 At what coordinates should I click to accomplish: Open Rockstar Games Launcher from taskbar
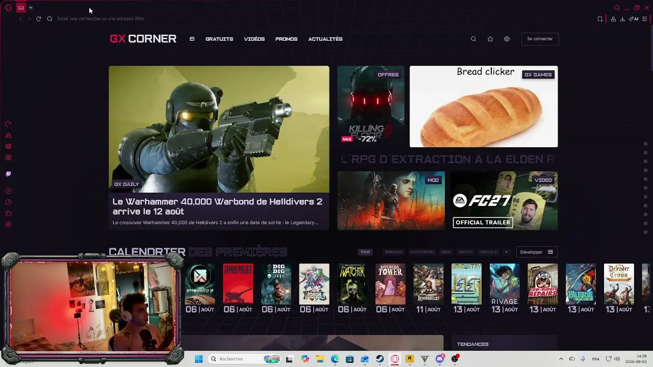[x=410, y=359]
